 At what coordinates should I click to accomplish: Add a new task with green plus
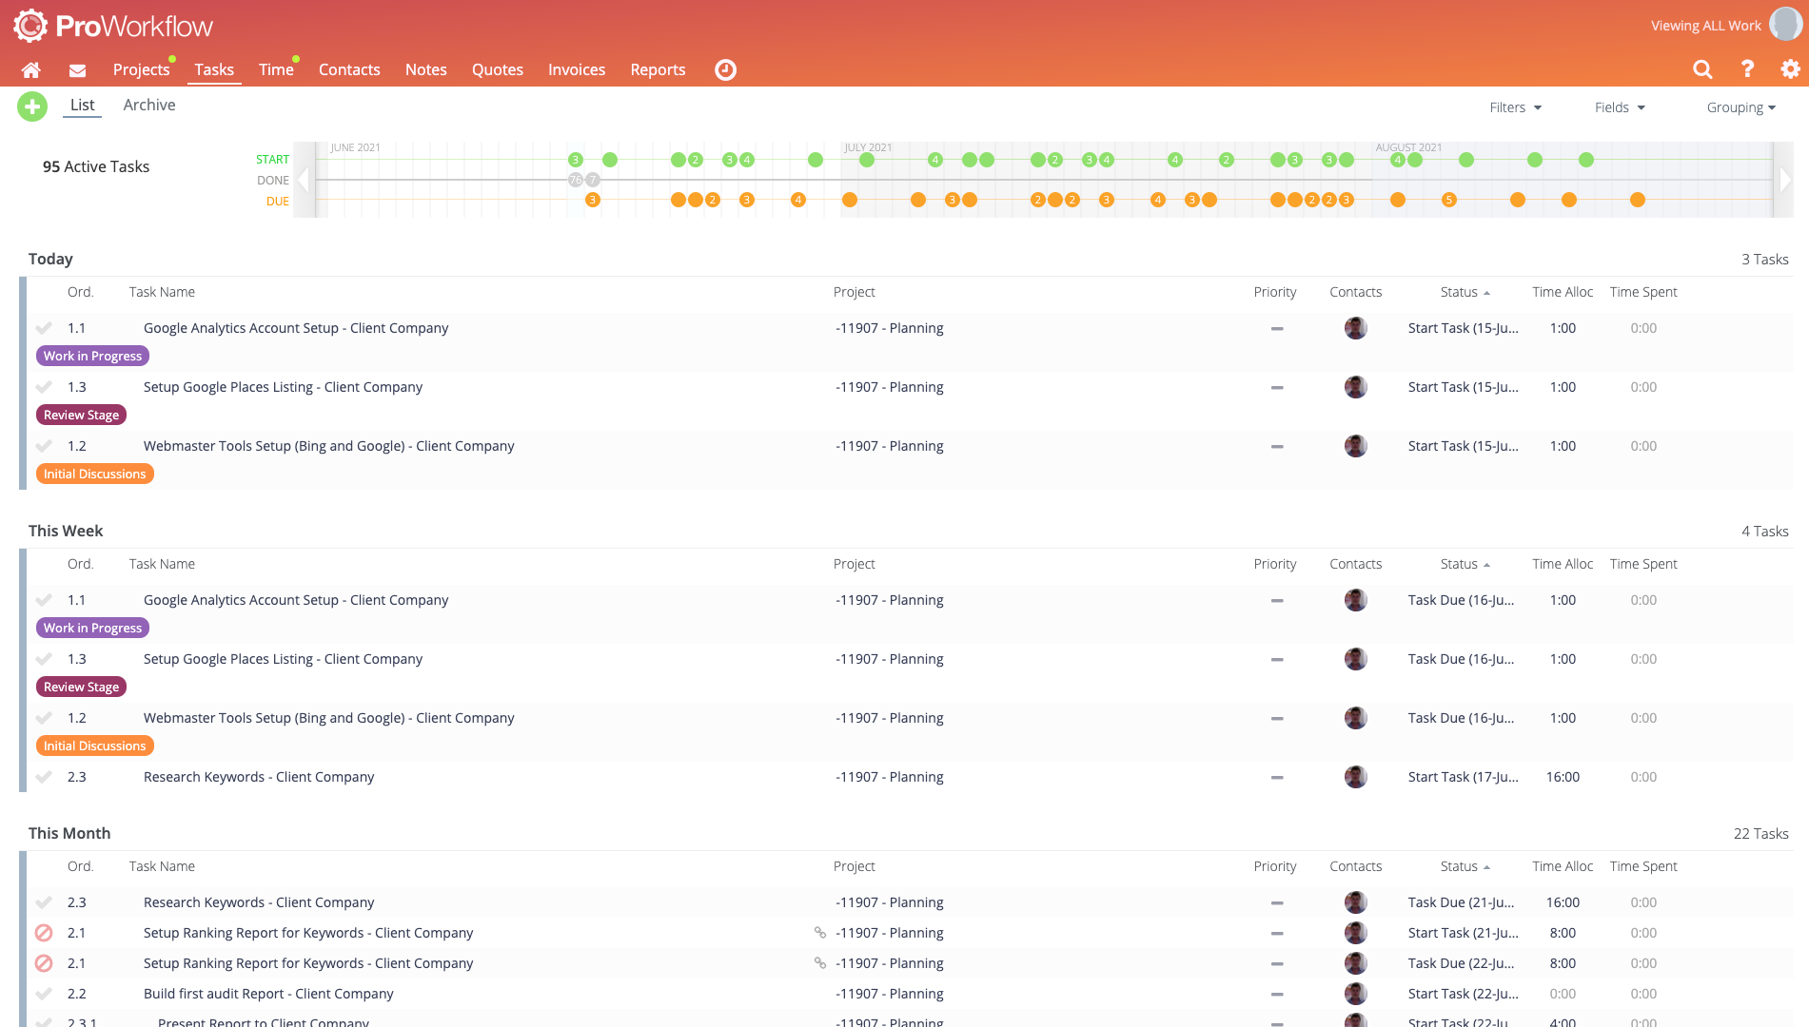pos(32,106)
